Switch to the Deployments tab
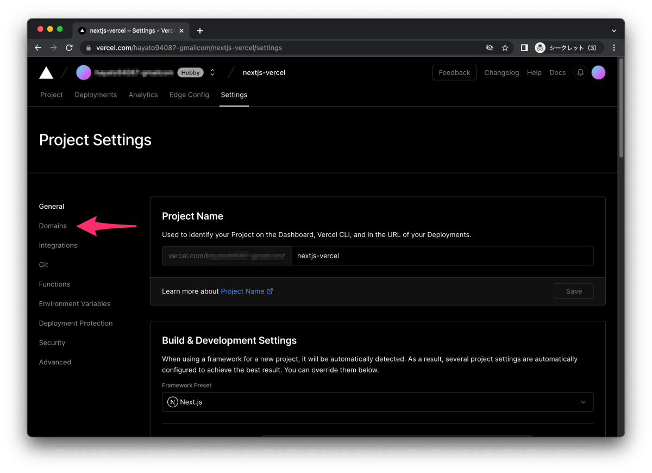The width and height of the screenshot is (652, 473). (x=96, y=95)
